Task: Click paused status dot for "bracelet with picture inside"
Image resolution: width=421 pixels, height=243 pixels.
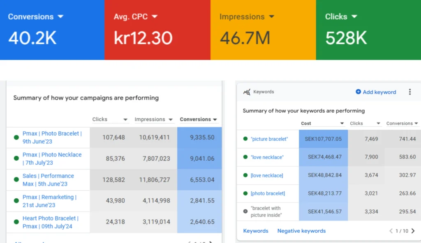Action: (245, 211)
